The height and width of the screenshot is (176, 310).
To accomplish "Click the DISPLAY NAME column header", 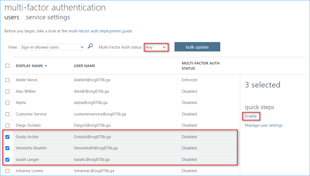I will (29, 66).
